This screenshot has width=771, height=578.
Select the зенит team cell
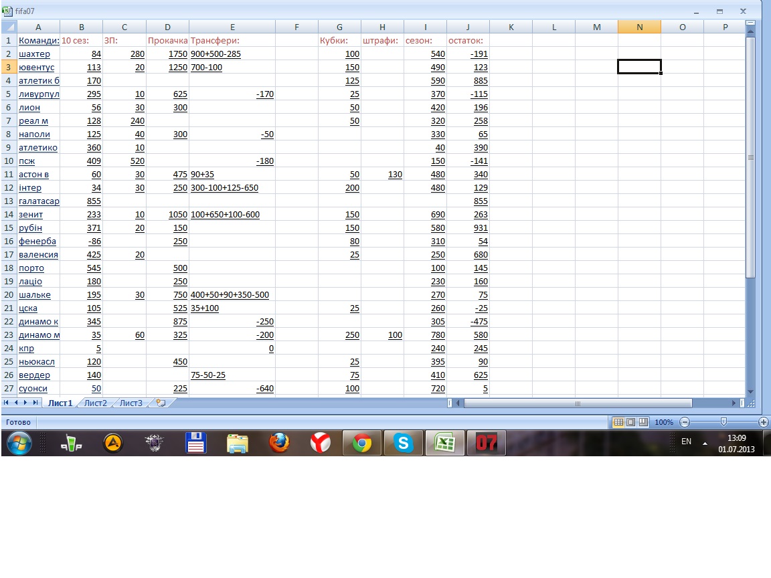point(38,214)
